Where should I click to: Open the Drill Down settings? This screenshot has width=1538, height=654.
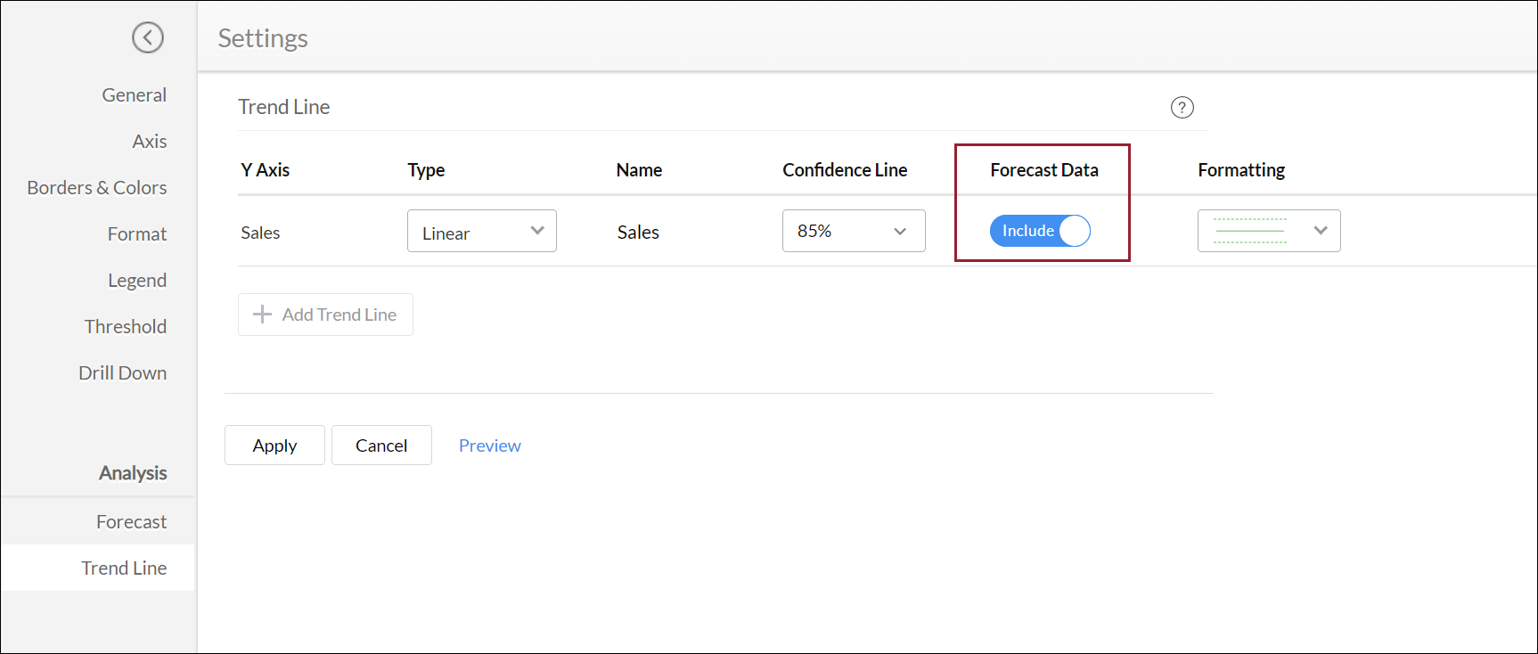(123, 373)
